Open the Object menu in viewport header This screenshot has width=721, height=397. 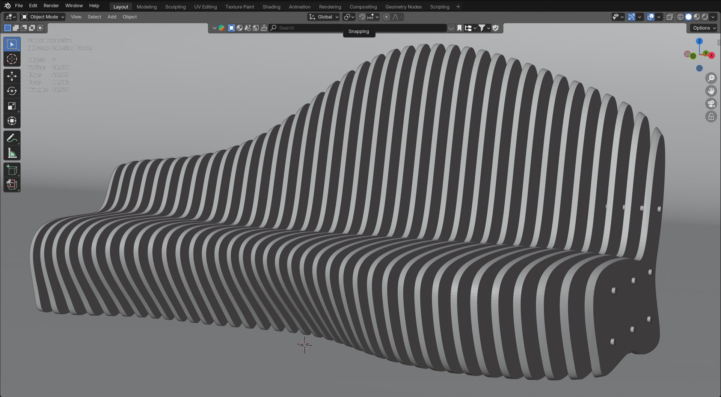pyautogui.click(x=130, y=17)
